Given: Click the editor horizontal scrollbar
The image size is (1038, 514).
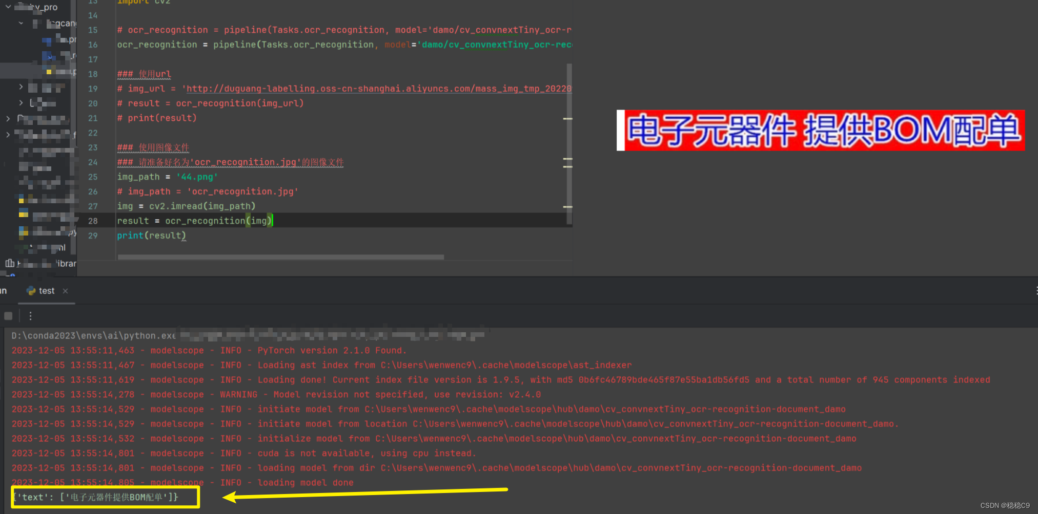Looking at the screenshot, I should (281, 257).
